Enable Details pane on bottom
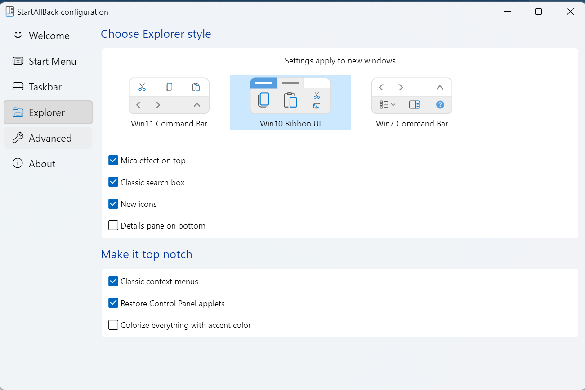Screen dimensions: 585x390 tap(113, 226)
